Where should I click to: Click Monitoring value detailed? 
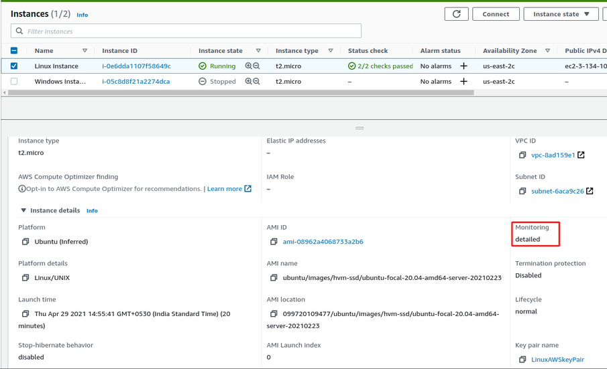tap(528, 239)
